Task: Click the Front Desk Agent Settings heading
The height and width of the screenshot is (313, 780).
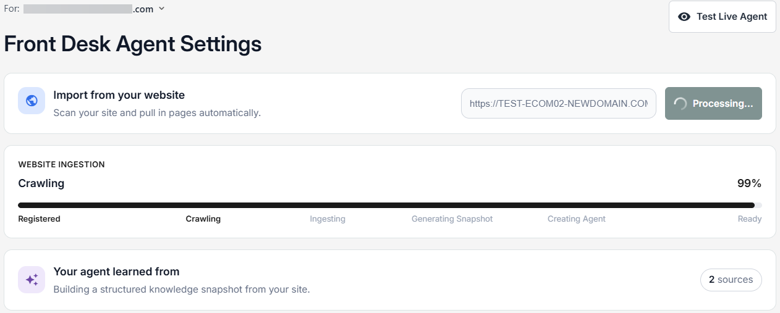Action: pyautogui.click(x=133, y=44)
